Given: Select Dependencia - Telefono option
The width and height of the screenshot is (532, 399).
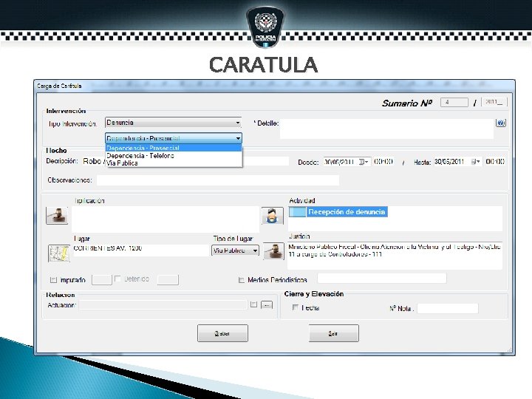Looking at the screenshot, I should pos(174,156).
